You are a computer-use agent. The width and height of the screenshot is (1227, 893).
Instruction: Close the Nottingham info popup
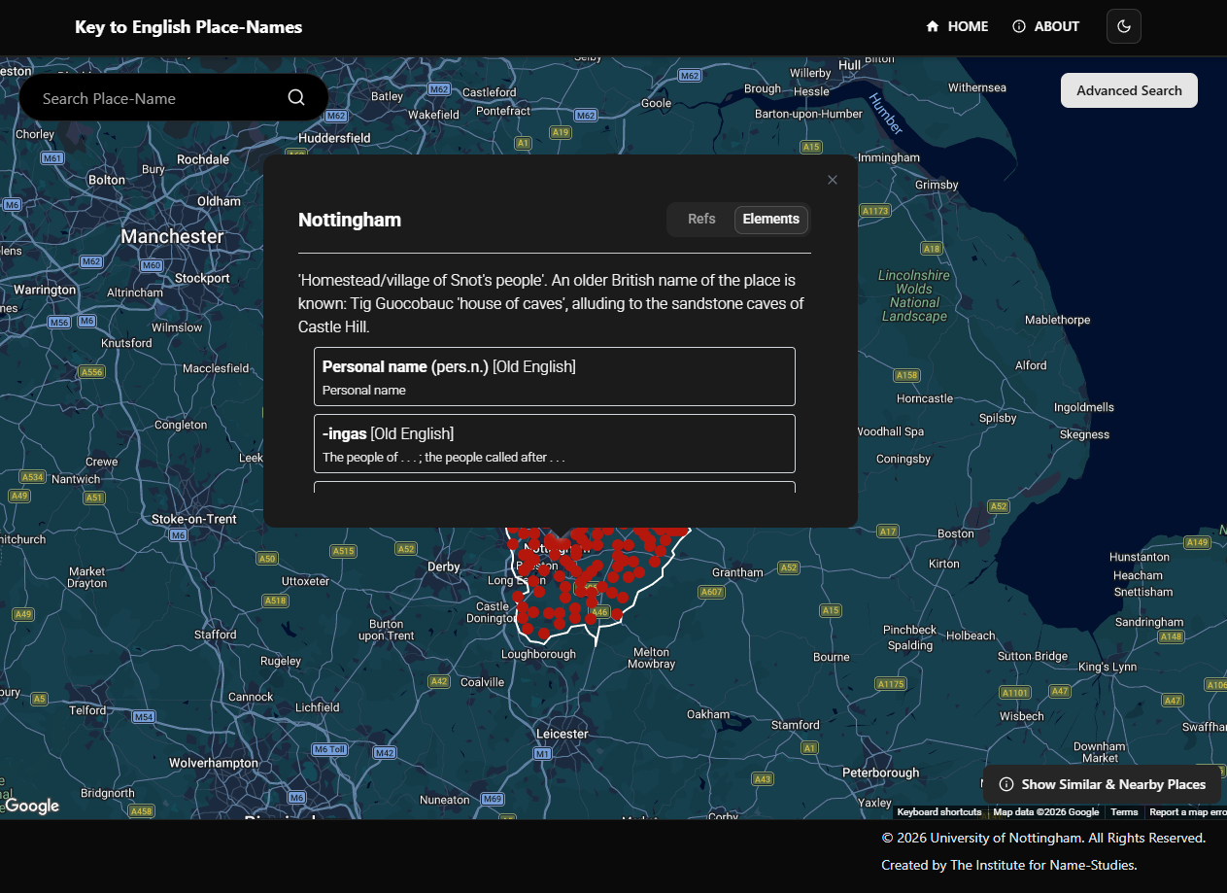pos(832,180)
